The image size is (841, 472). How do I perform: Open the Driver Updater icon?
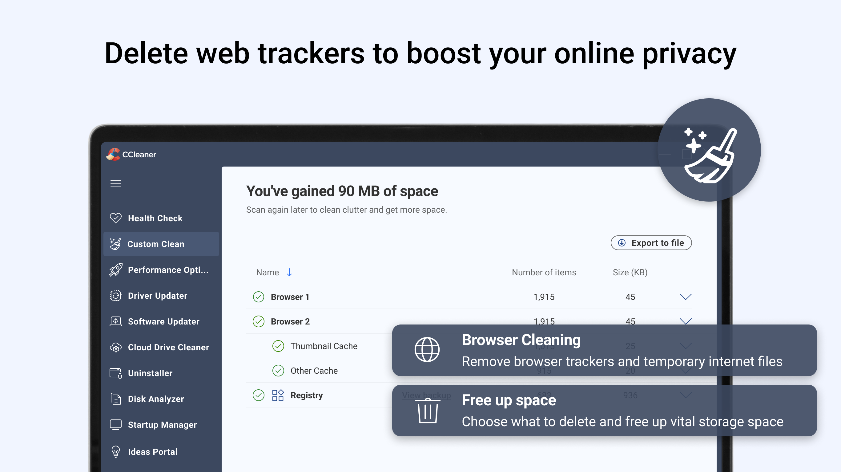(x=116, y=295)
